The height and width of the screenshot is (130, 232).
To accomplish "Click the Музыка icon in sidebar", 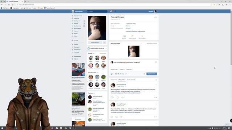I will click(x=72, y=31).
